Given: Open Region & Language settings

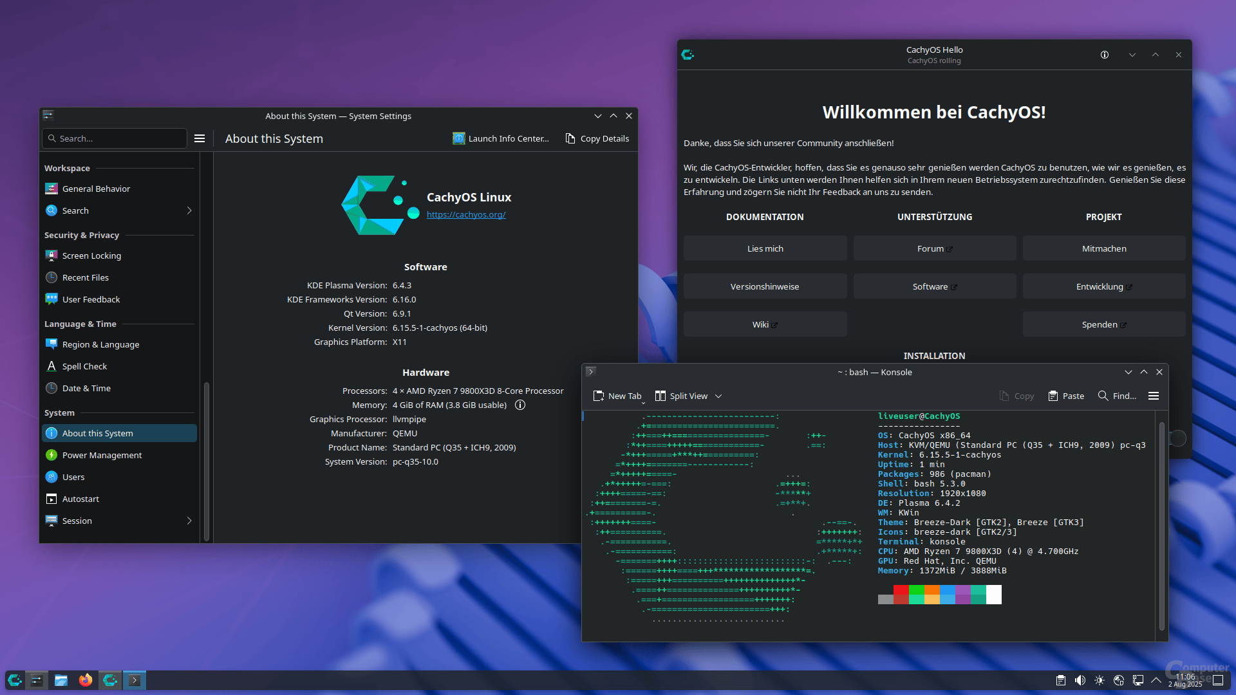Looking at the screenshot, I should 100,344.
